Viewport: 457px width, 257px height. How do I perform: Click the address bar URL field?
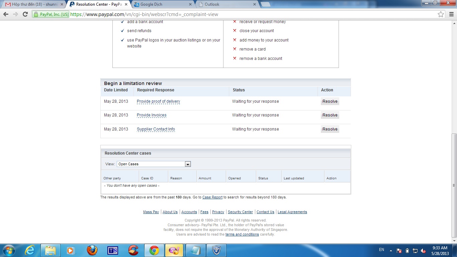click(253, 14)
